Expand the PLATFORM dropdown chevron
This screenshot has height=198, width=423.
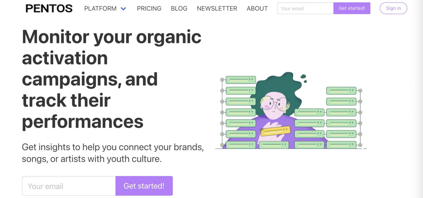[123, 9]
